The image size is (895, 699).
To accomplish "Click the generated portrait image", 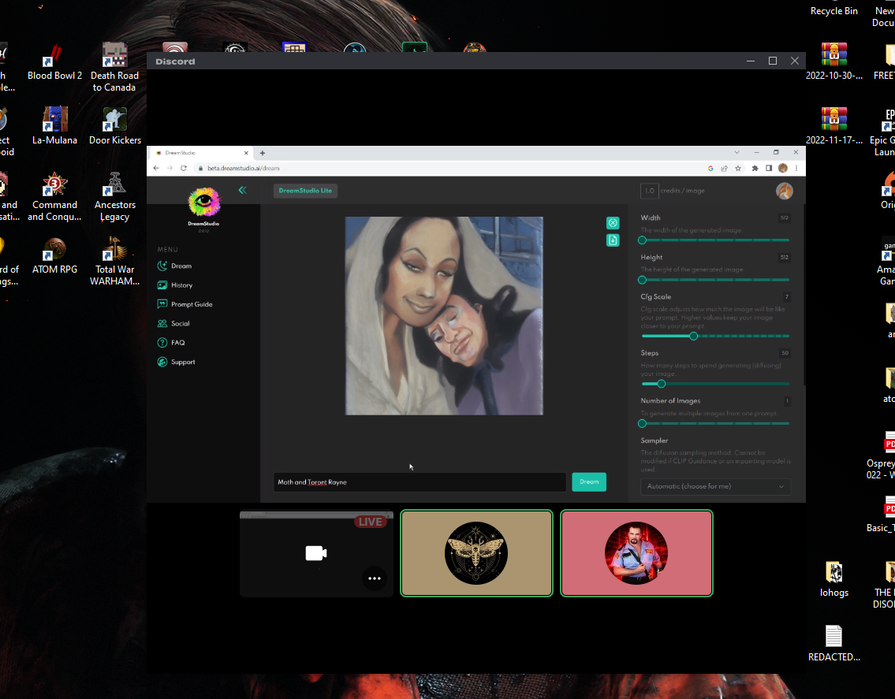I will point(444,315).
